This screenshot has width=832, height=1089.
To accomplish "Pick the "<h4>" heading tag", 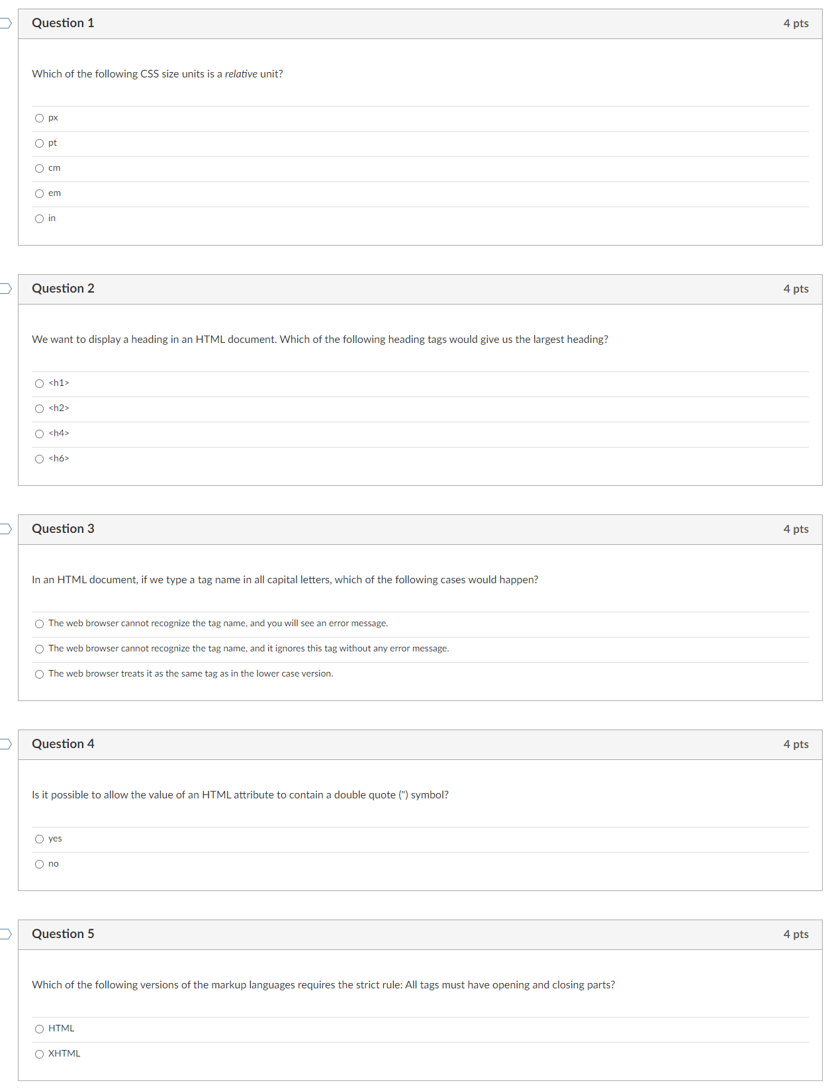I will (40, 434).
